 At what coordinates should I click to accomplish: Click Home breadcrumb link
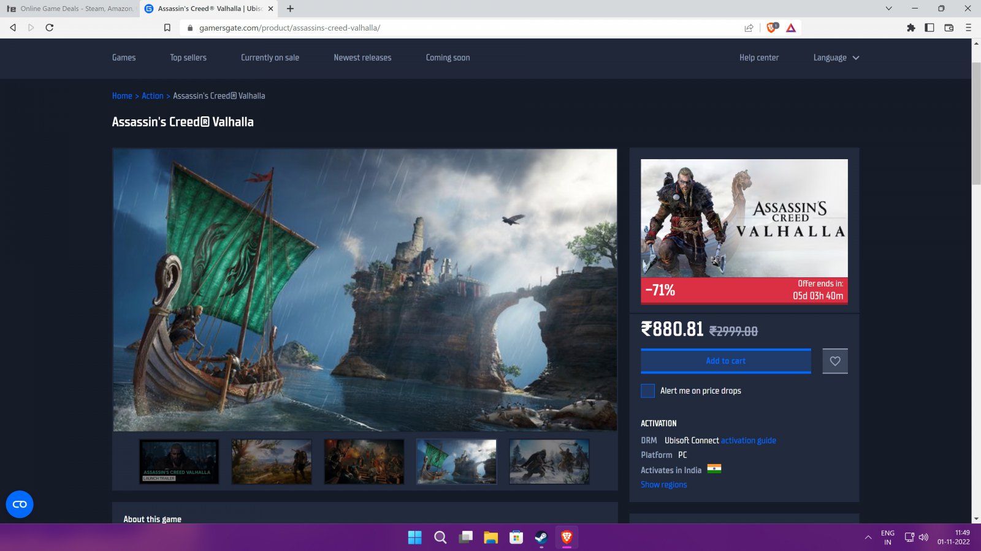[122, 96]
